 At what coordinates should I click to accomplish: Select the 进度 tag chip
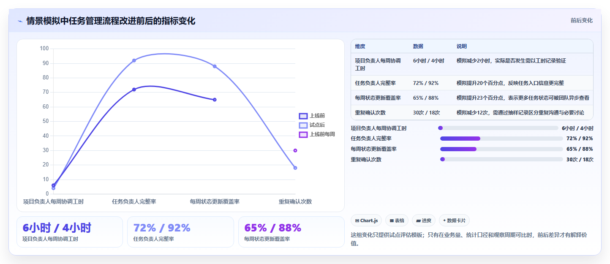click(x=423, y=220)
